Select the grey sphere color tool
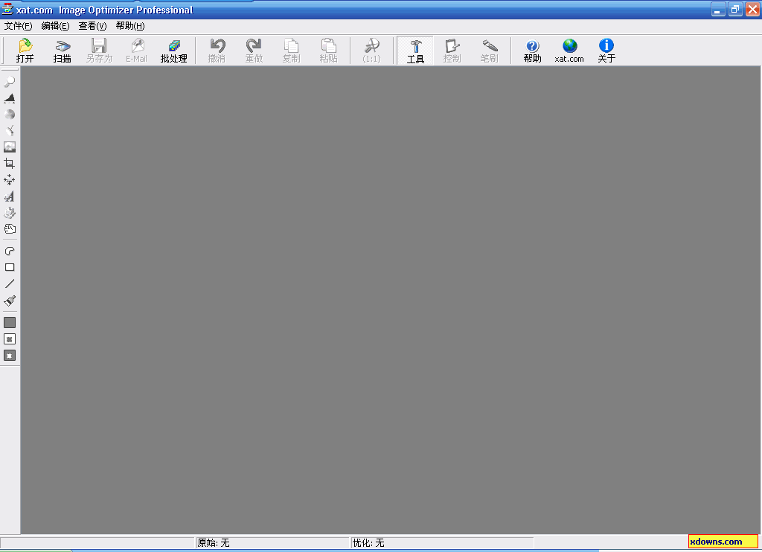Screen dimensions: 762x552 (x=10, y=115)
